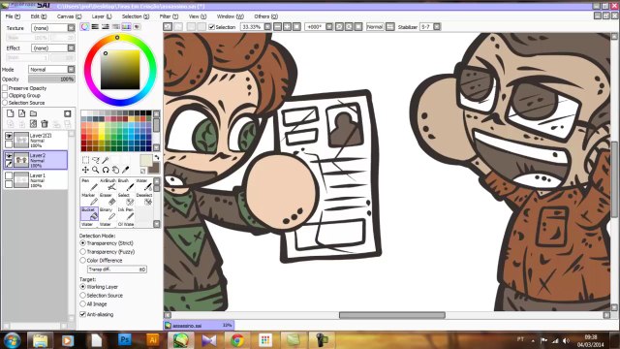Open the zoom percentage dropdown
Viewport: 620px width, 349px height.
[x=267, y=26]
